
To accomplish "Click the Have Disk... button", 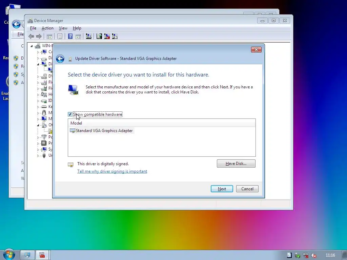I will click(x=236, y=164).
